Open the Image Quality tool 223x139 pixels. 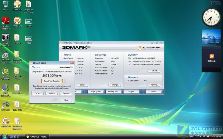tap(96, 92)
